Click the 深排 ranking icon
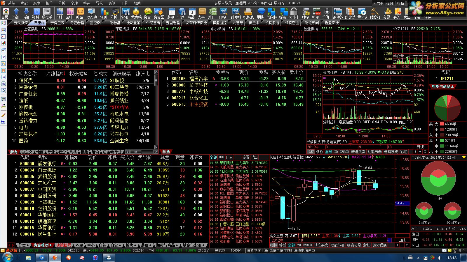 69,13
